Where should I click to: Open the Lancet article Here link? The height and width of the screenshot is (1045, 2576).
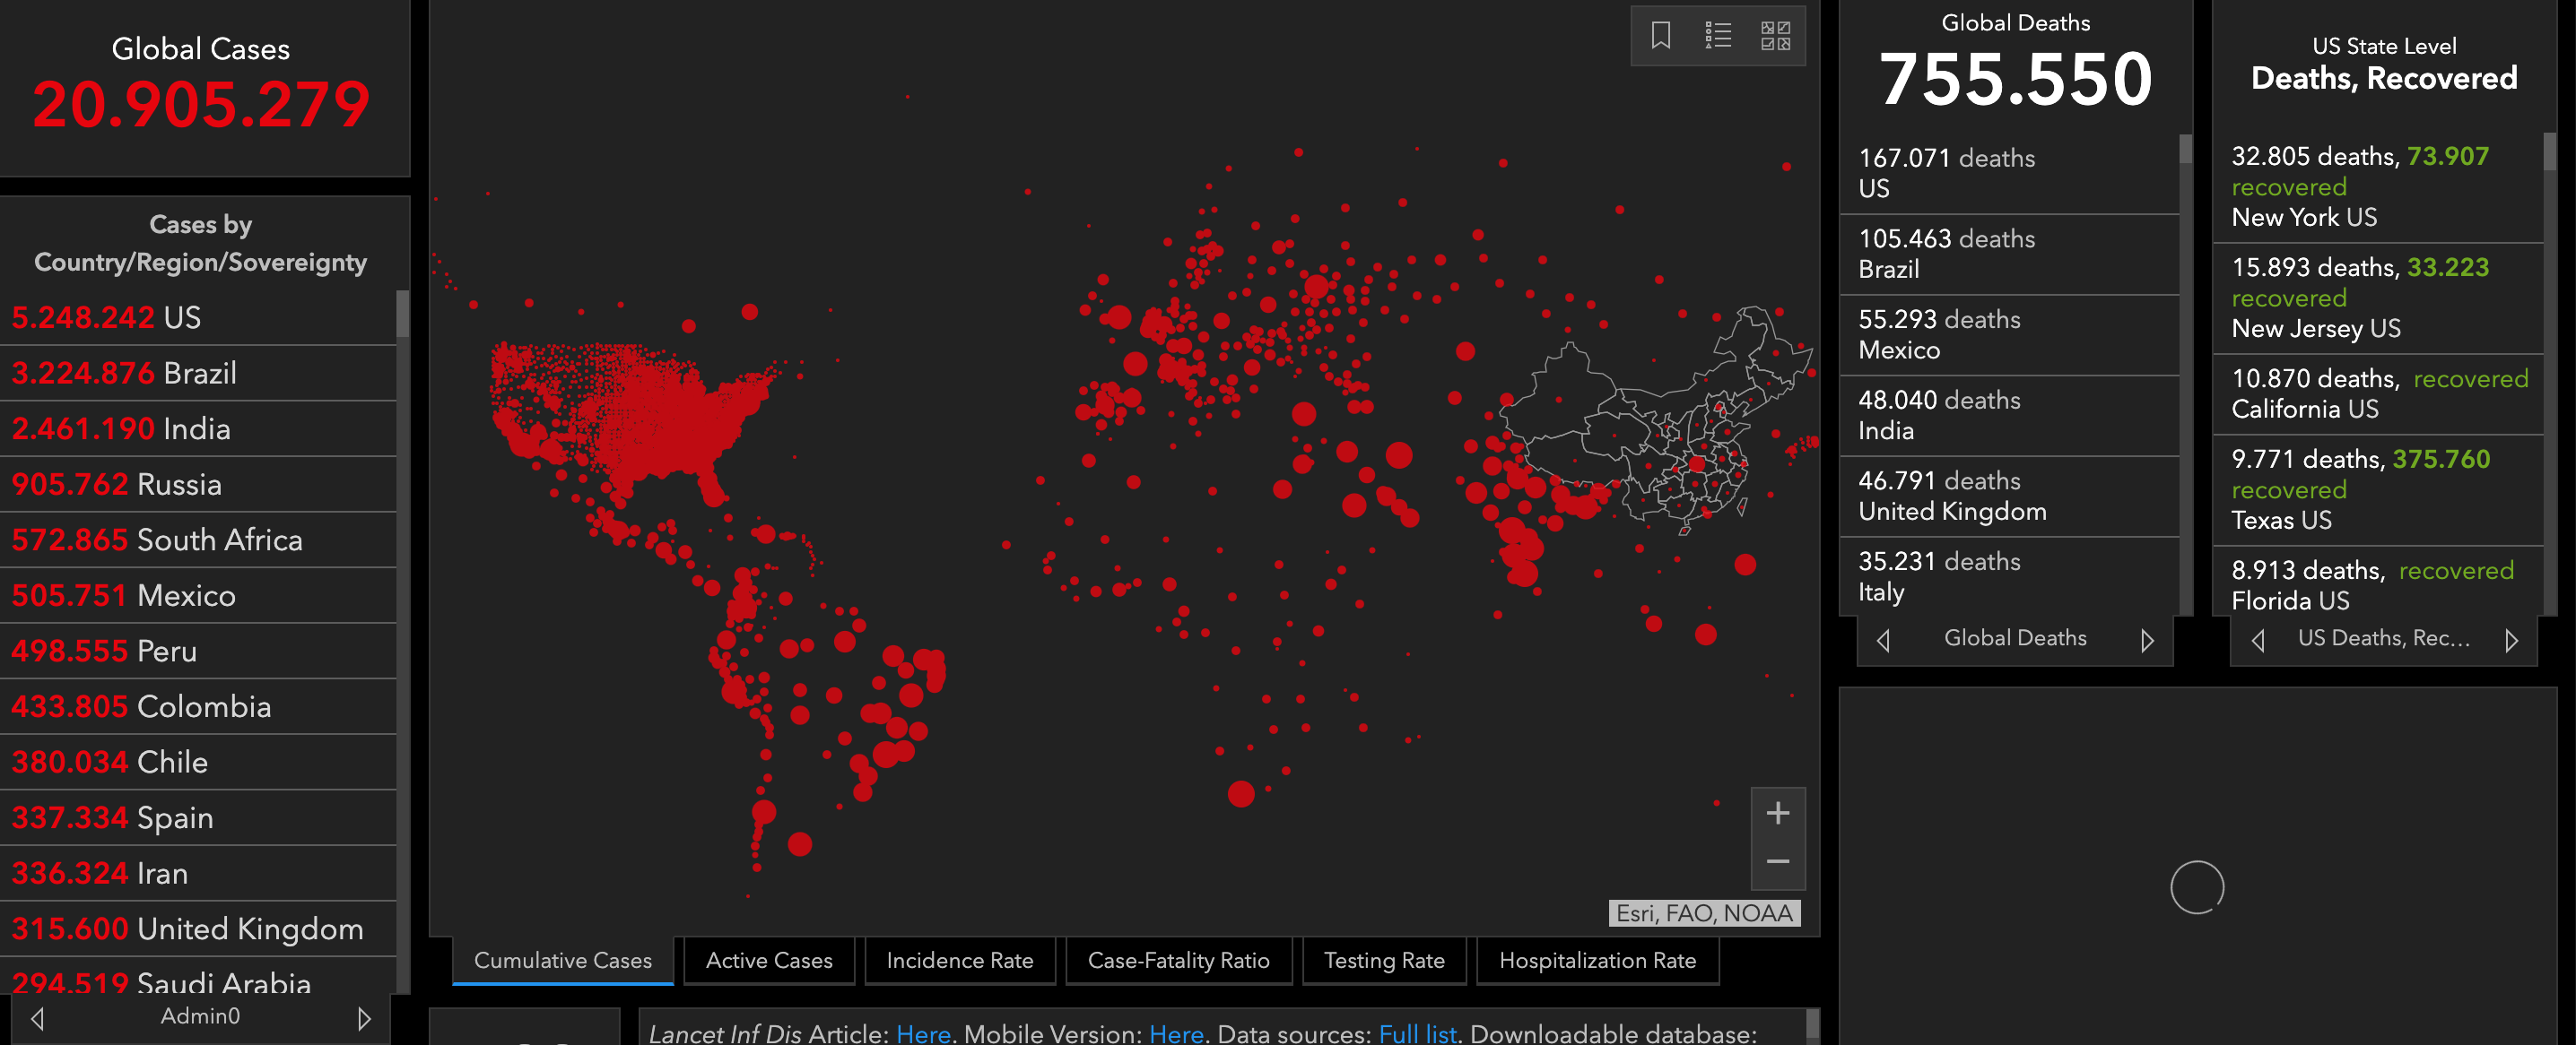tap(922, 1033)
